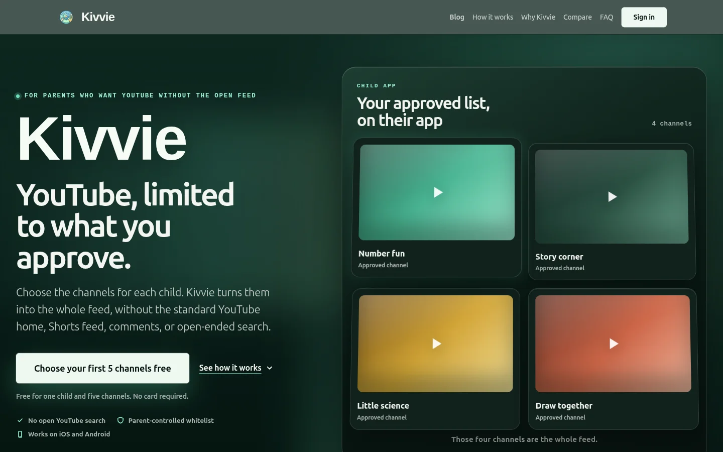Click the heading Your approved list, on their app
This screenshot has height=452, width=723.
(423, 111)
